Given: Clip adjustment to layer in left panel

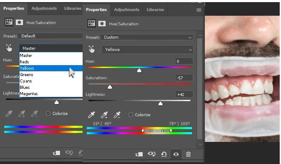Looking at the screenshot, I should click(56, 153).
